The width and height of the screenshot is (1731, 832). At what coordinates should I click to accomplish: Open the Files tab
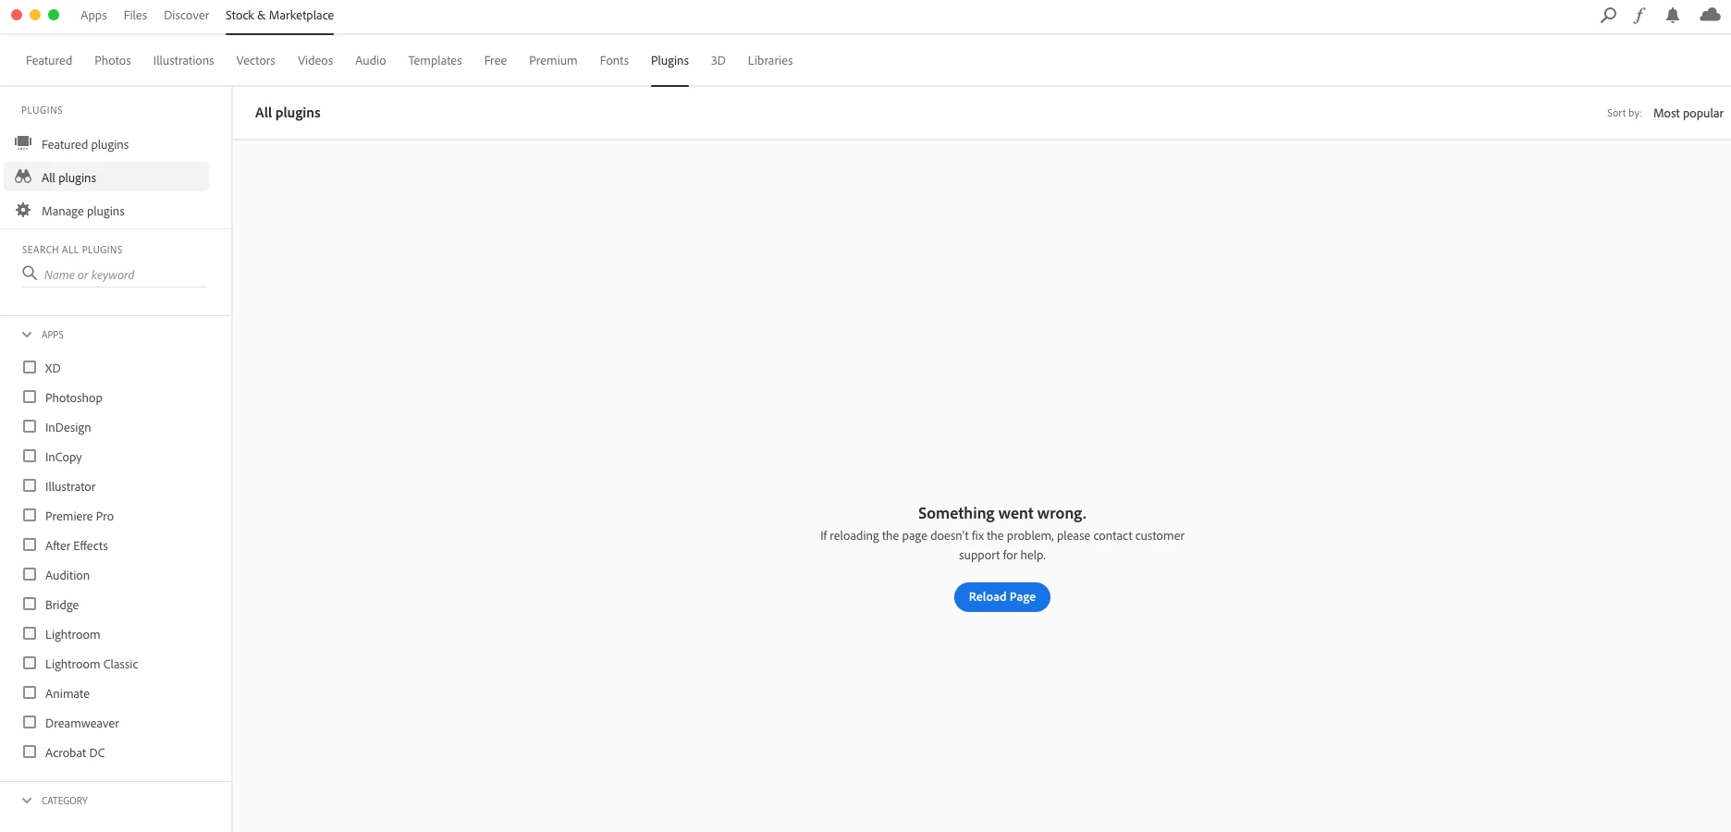click(135, 16)
